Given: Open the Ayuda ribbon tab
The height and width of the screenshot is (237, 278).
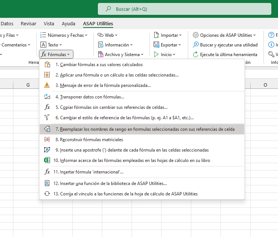Looking at the screenshot, I should coord(69,23).
